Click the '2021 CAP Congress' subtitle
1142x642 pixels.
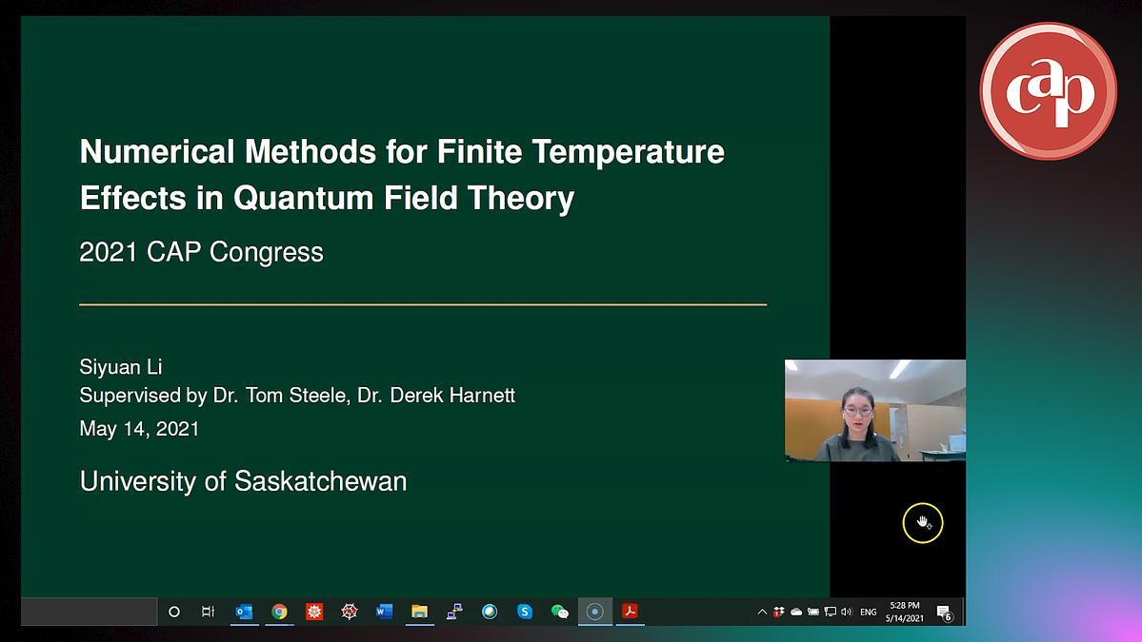click(x=201, y=252)
